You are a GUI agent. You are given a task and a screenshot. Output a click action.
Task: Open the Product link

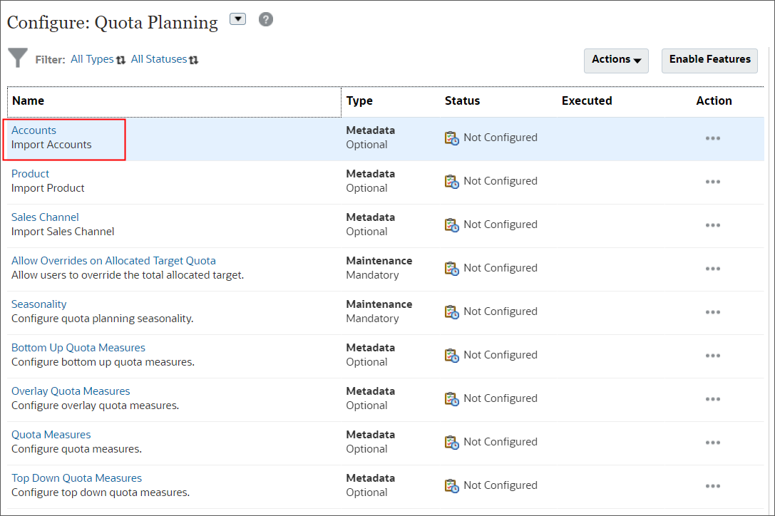tap(30, 174)
